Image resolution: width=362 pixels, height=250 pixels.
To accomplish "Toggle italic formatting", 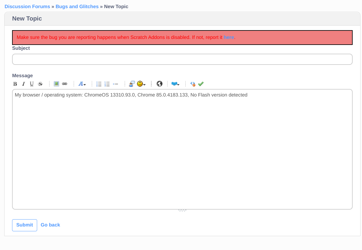I will point(23,84).
